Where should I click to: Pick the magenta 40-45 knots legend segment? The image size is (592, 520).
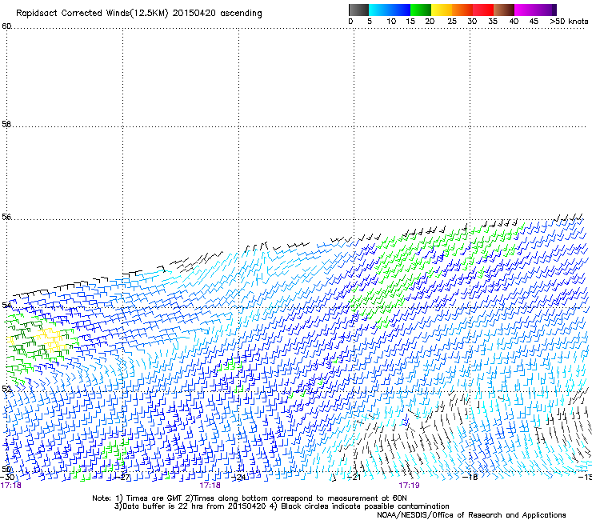(x=525, y=10)
